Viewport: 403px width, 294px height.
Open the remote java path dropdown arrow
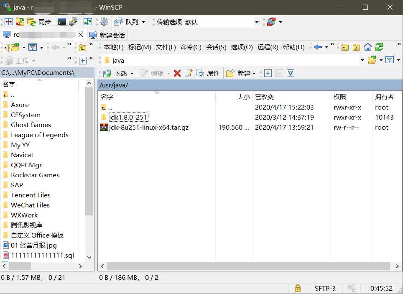[362, 61]
